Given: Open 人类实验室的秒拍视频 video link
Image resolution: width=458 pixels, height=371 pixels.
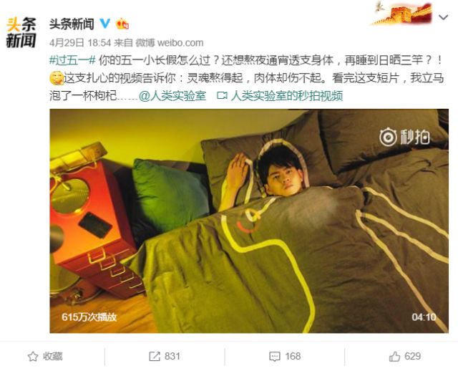Looking at the screenshot, I should [x=287, y=95].
